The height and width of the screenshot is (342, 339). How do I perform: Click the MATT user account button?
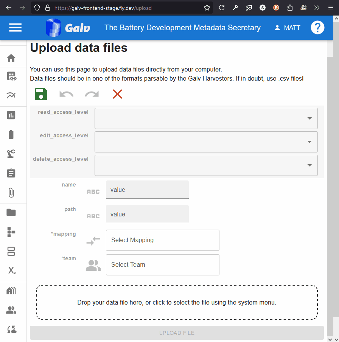click(x=287, y=28)
